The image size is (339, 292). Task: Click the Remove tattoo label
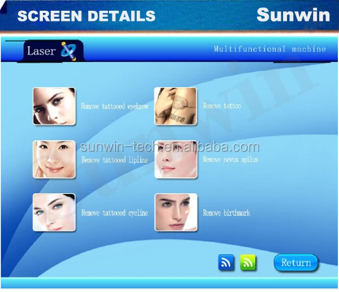(222, 106)
